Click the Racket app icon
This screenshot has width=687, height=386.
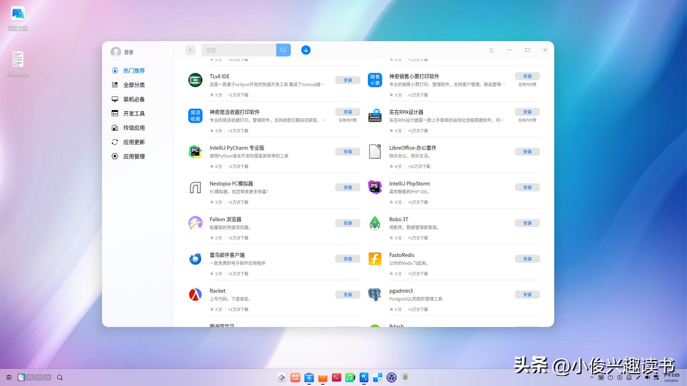point(195,295)
